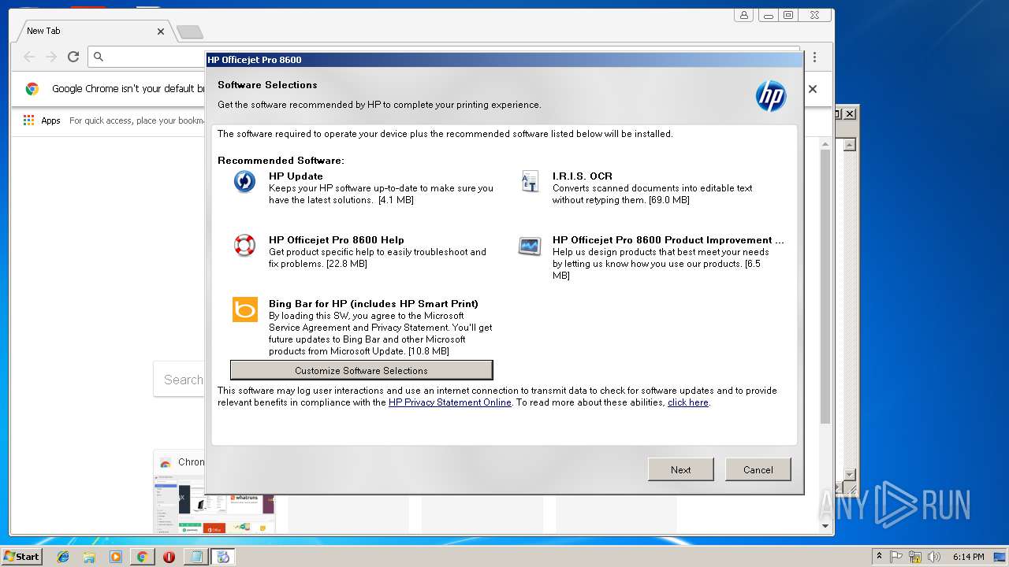Open Chrome's three-dot menu
This screenshot has width=1009, height=567.
(814, 57)
